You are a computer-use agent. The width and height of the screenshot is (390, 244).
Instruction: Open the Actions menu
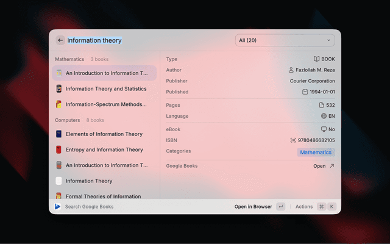point(304,207)
